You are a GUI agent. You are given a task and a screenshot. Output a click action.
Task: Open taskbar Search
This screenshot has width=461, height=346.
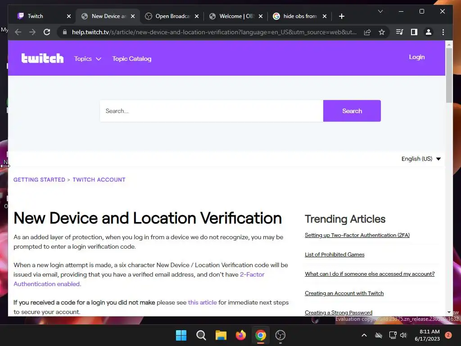(201, 335)
